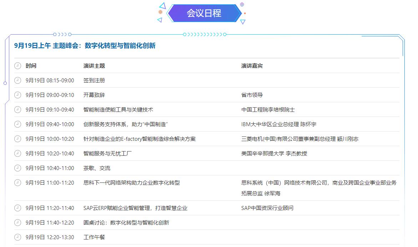The width and height of the screenshot is (418, 247).
Task: Click the clock icon beside 10:40-11:00 row
Action: (17, 168)
